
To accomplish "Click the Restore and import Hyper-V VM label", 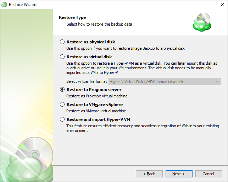I will pyautogui.click(x=98, y=119).
